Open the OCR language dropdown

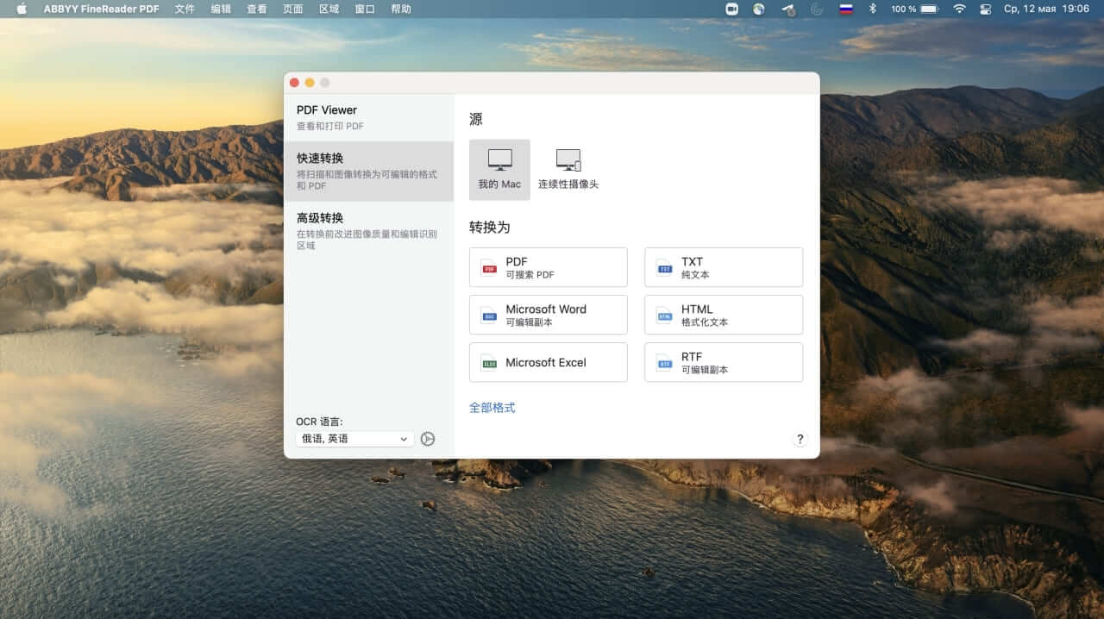pos(354,439)
